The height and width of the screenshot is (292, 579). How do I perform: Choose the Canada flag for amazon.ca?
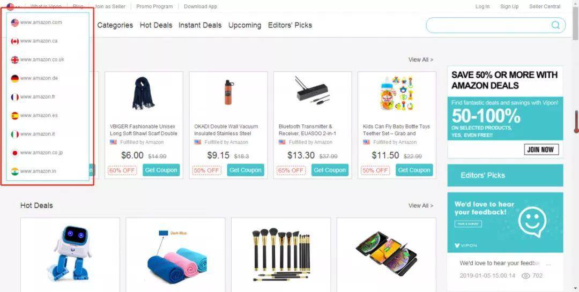coord(15,41)
